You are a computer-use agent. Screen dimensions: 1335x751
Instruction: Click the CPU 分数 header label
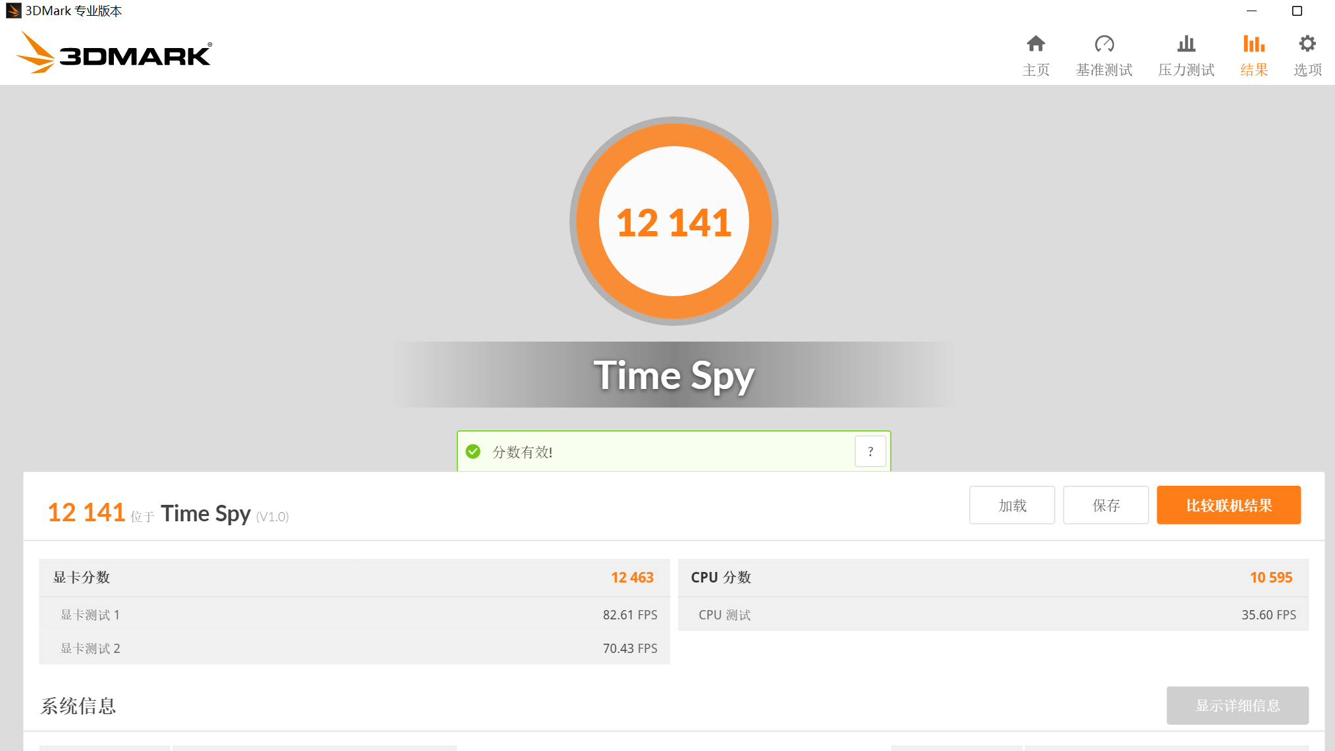pos(721,577)
